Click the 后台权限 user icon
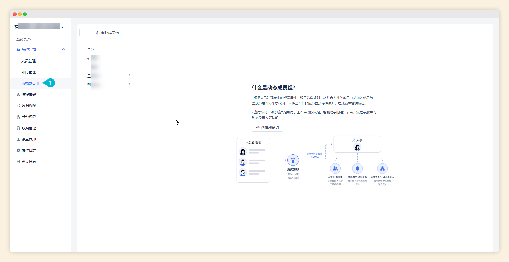The height and width of the screenshot is (262, 509). (x=18, y=117)
